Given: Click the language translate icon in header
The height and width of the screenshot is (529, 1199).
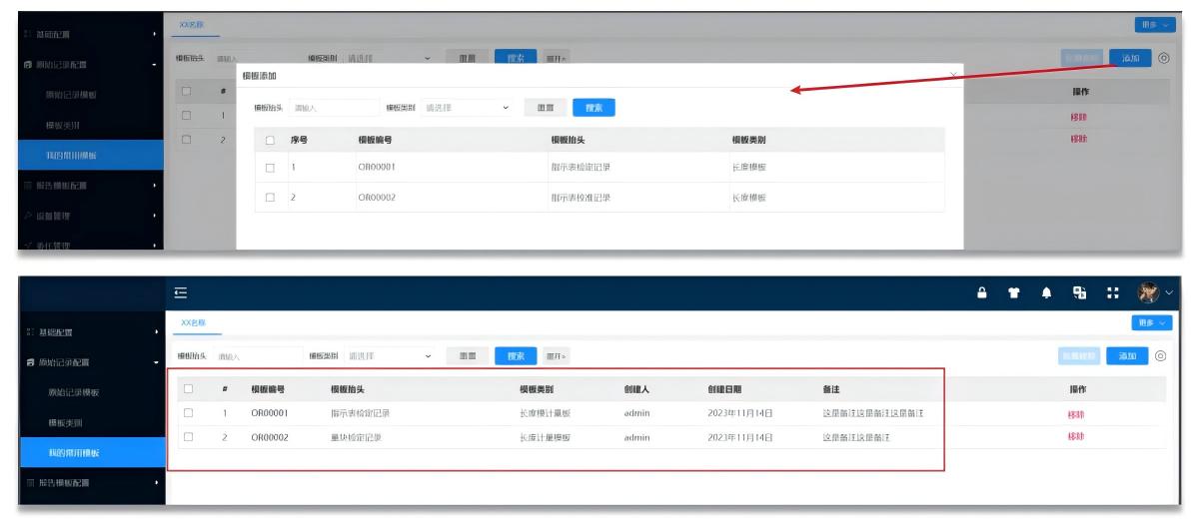Looking at the screenshot, I should [1079, 292].
